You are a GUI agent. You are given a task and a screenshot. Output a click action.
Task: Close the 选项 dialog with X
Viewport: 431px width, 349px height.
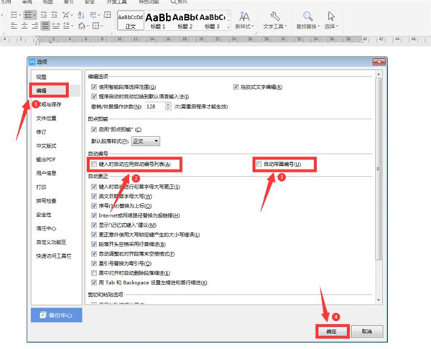click(379, 62)
